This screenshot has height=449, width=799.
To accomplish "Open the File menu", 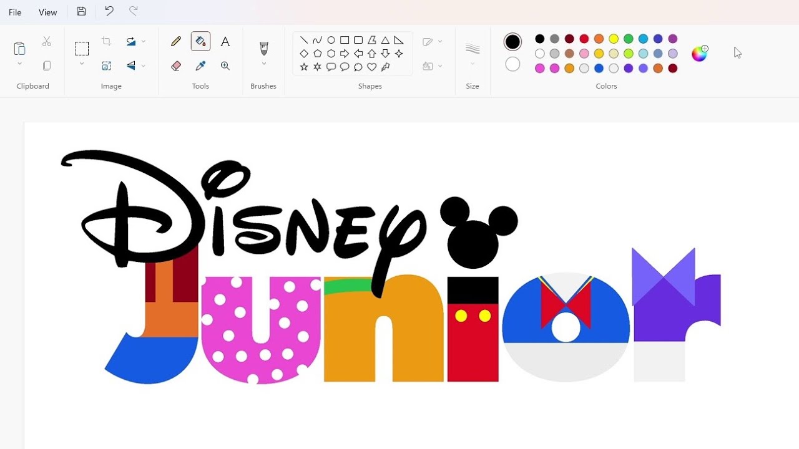I will click(15, 12).
